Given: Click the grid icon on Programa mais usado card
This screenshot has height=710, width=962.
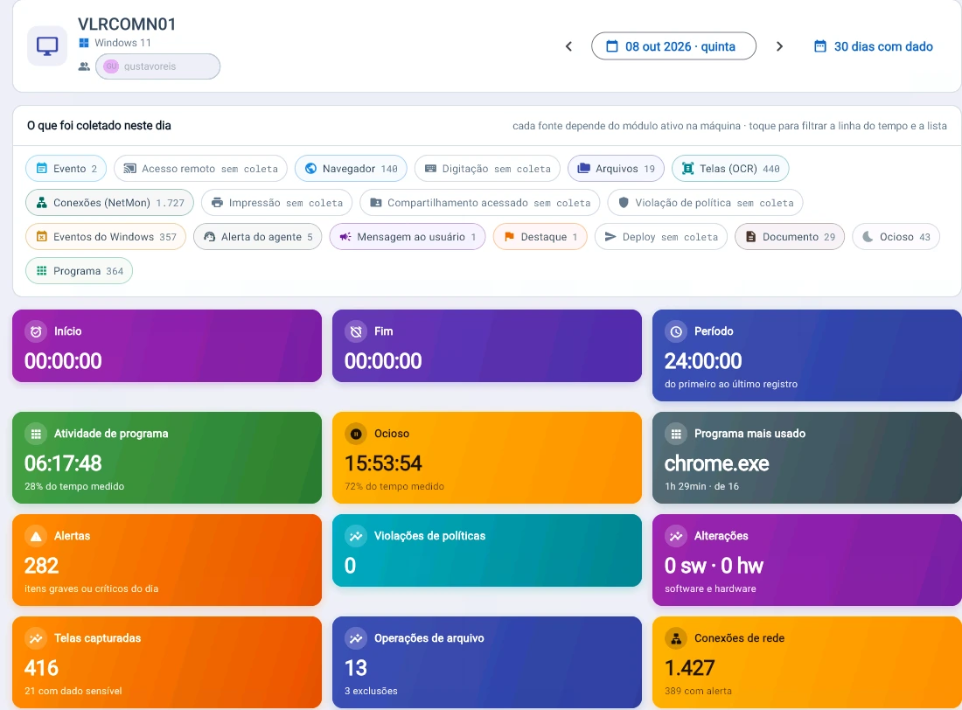Looking at the screenshot, I should (676, 434).
